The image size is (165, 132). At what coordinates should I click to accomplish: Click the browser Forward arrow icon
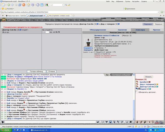(12, 5)
